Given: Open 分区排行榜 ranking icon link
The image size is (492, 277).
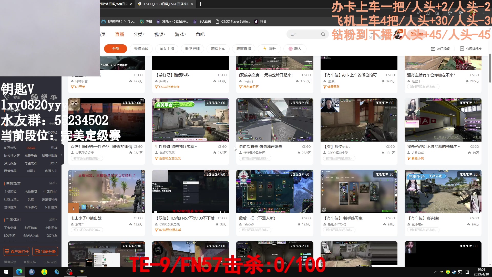Looking at the screenshot, I should [x=471, y=49].
